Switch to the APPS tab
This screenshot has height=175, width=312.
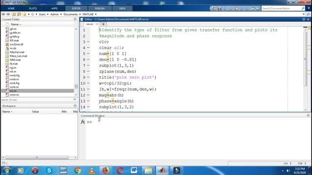point(54,9)
